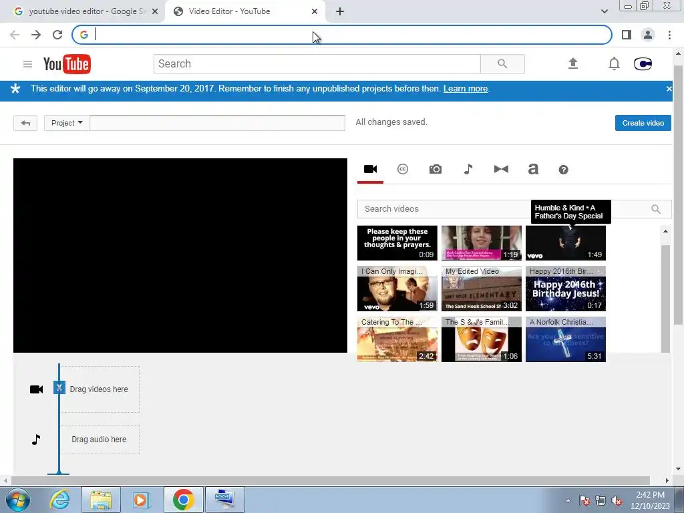Viewport: 684px width, 513px height.
Task: Select the 'The S & J's Famil...' thumbnail
Action: point(481,339)
